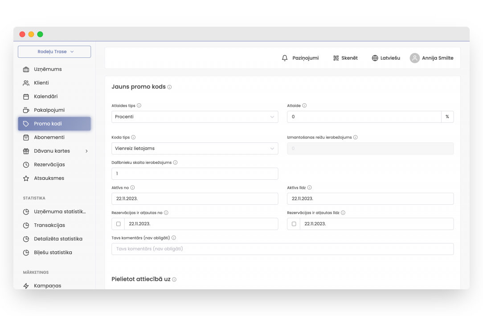Open the Koda tips dropdown

pyautogui.click(x=195, y=149)
